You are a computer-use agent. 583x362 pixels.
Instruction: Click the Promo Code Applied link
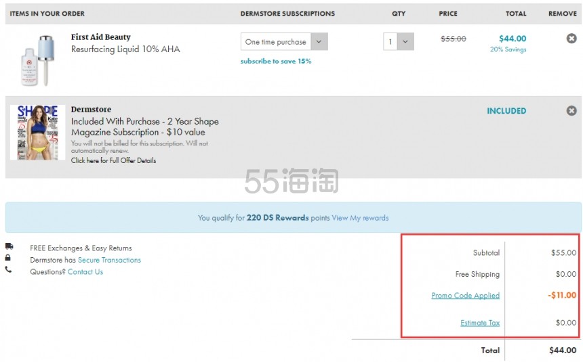(466, 296)
